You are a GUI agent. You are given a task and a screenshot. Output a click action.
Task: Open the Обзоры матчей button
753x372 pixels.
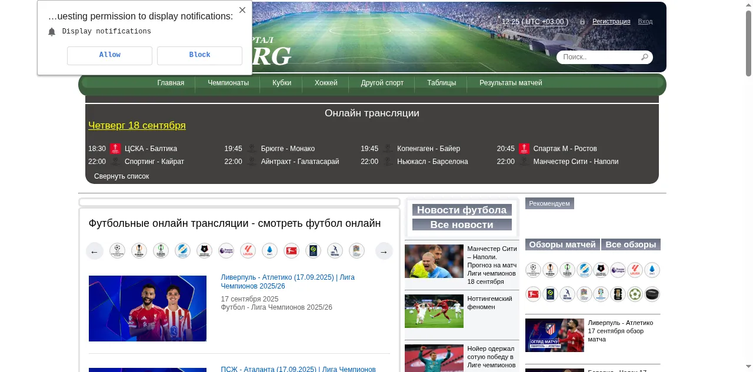pos(562,244)
